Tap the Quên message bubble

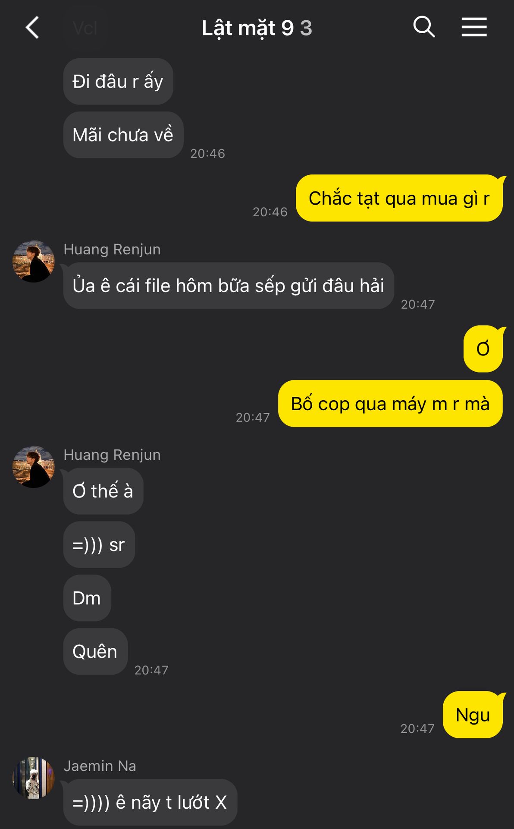[95, 652]
